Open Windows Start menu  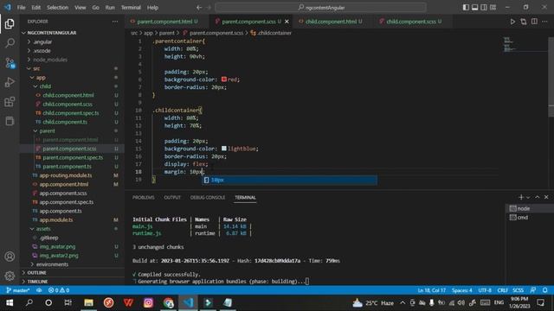click(10, 302)
